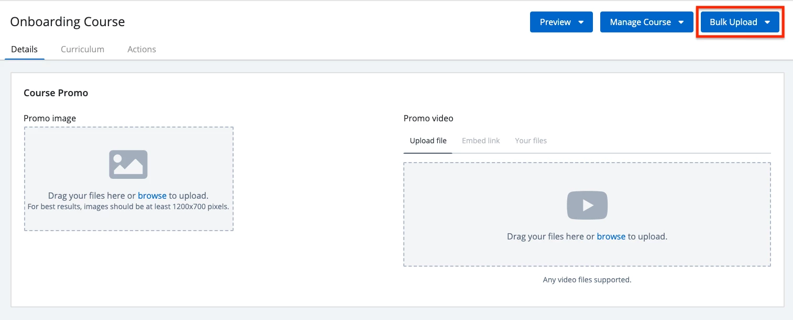The width and height of the screenshot is (793, 320).
Task: Switch to the Curriculum tab
Action: [x=82, y=49]
